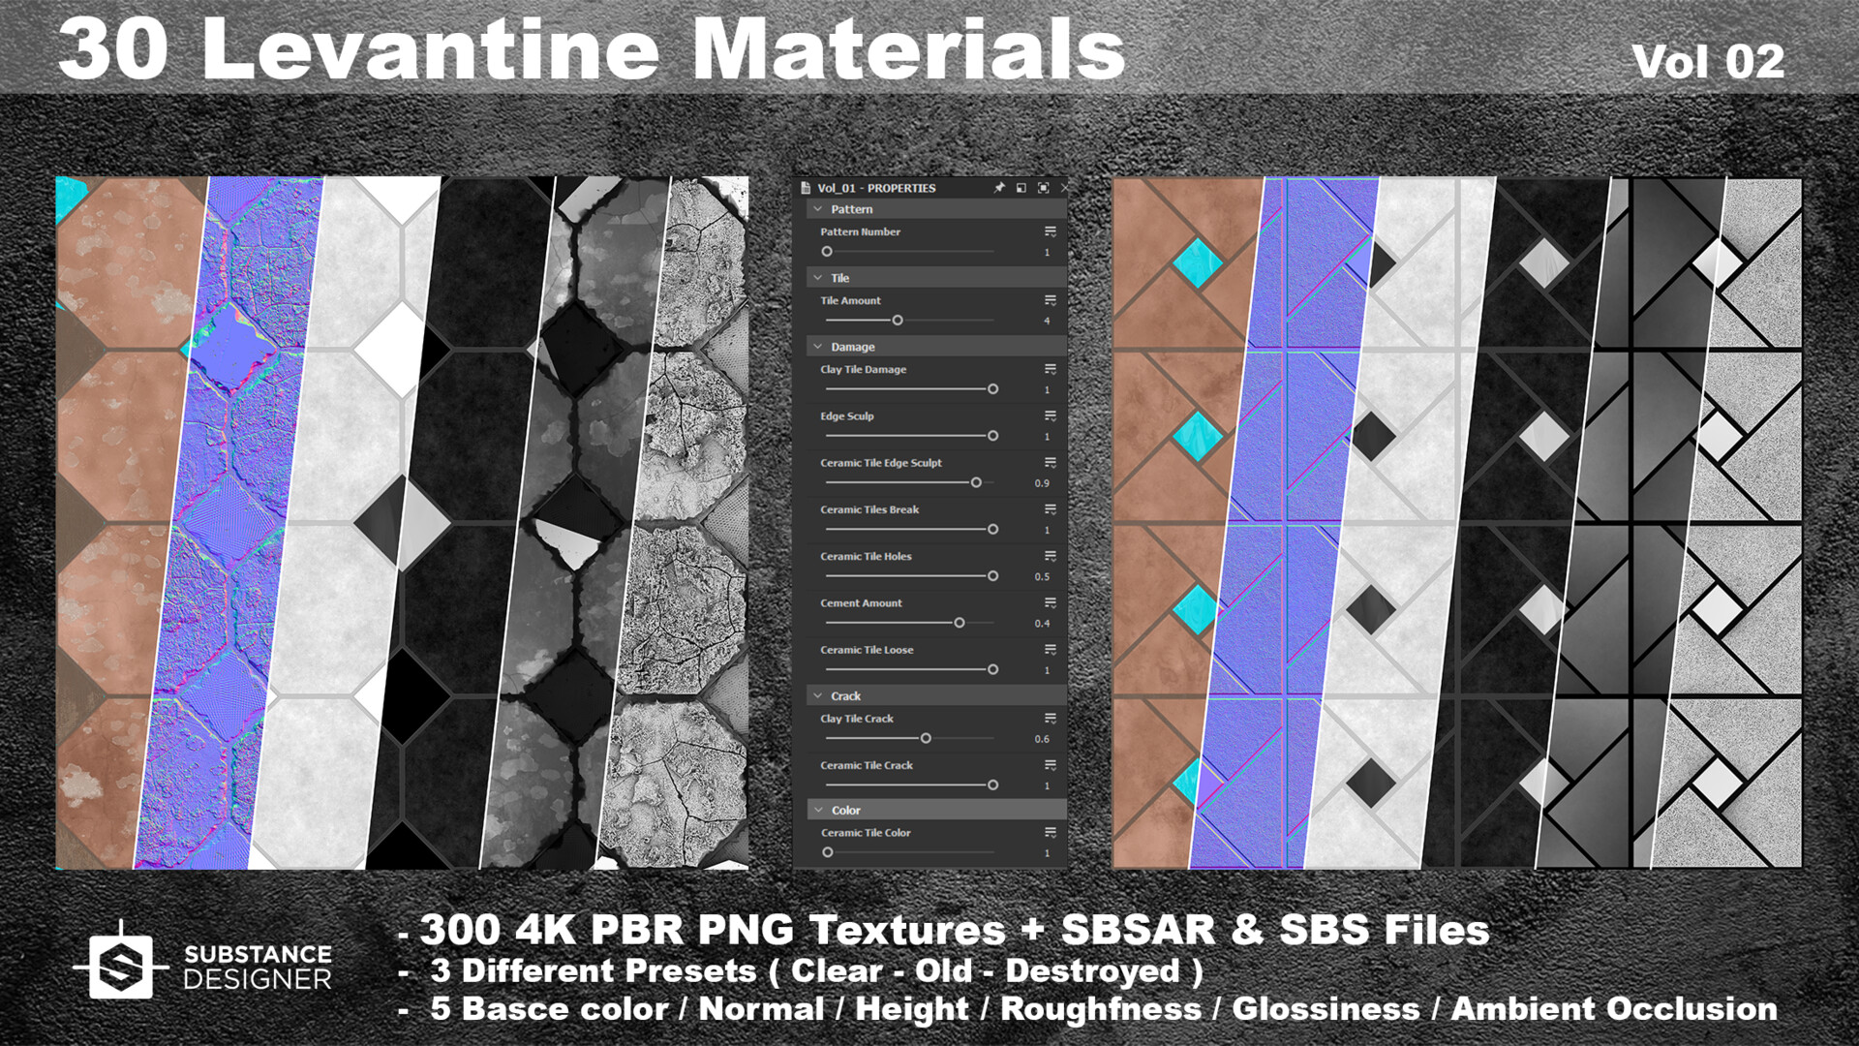
Task: Open the function menu for Ceramic Tile Color
Action: tap(1051, 830)
